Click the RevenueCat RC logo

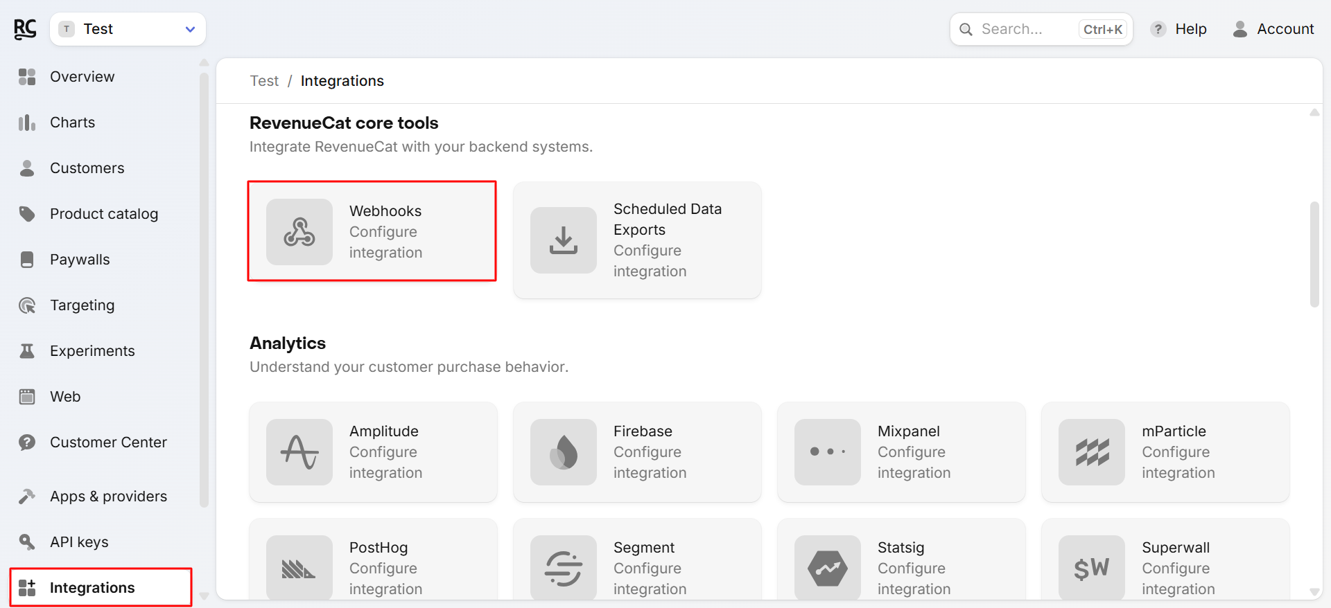click(25, 29)
